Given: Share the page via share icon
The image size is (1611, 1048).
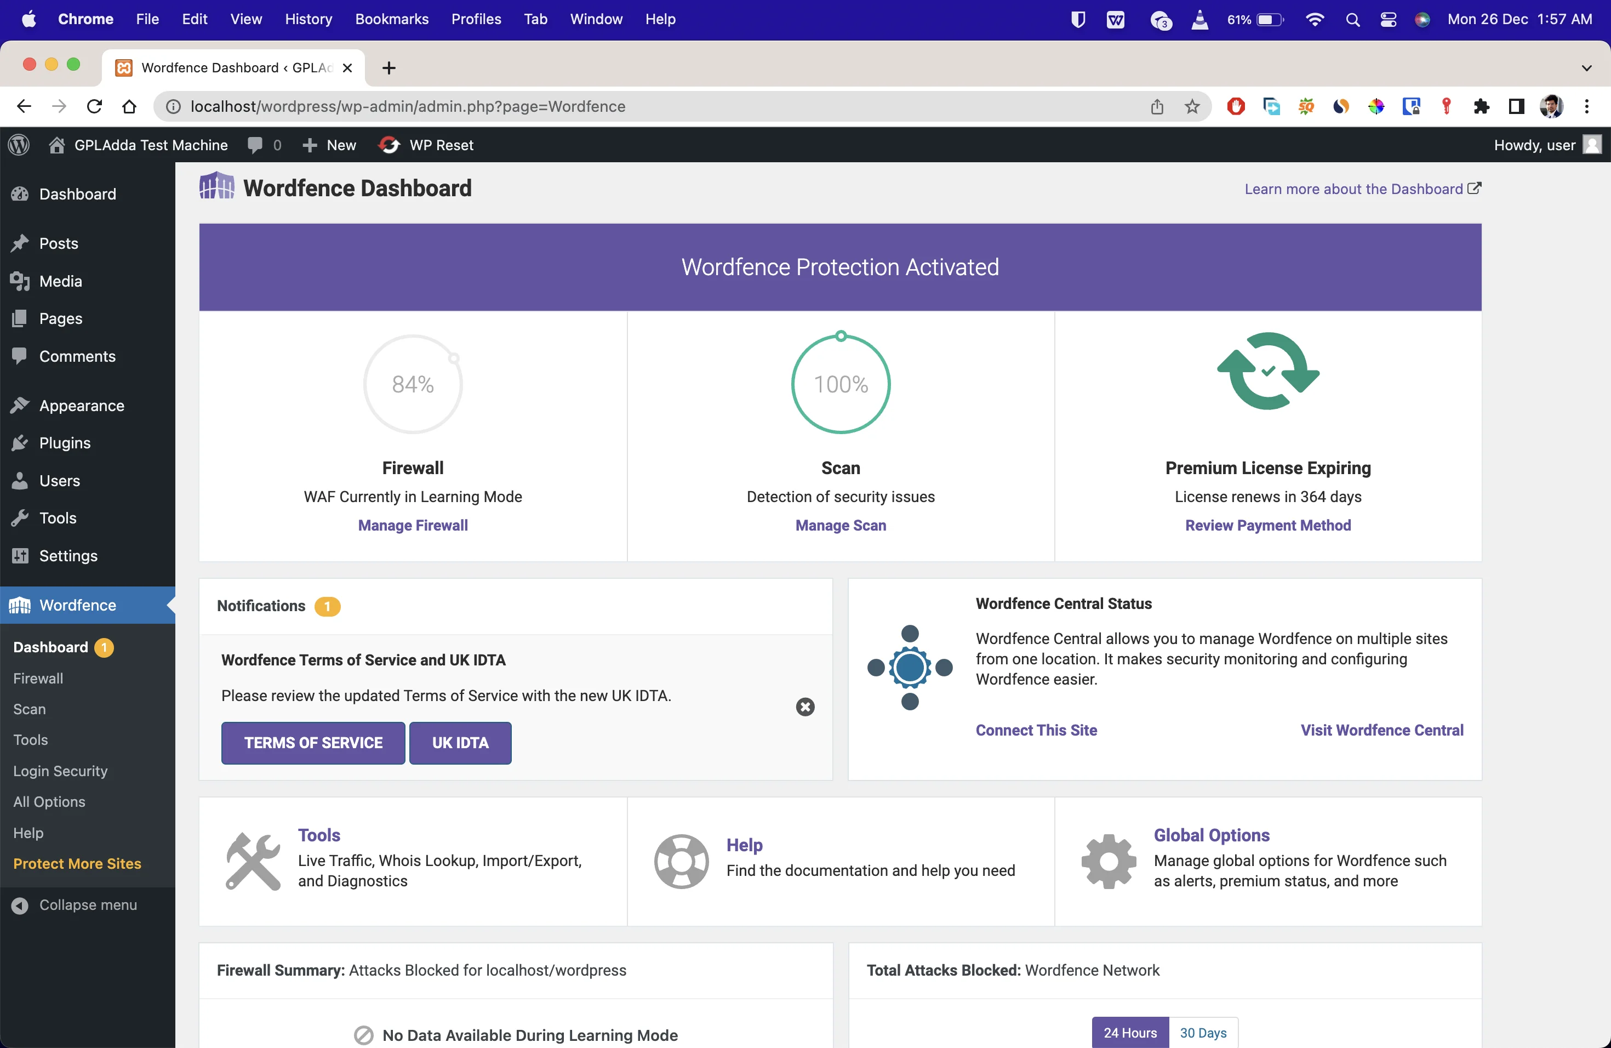Looking at the screenshot, I should coord(1157,106).
